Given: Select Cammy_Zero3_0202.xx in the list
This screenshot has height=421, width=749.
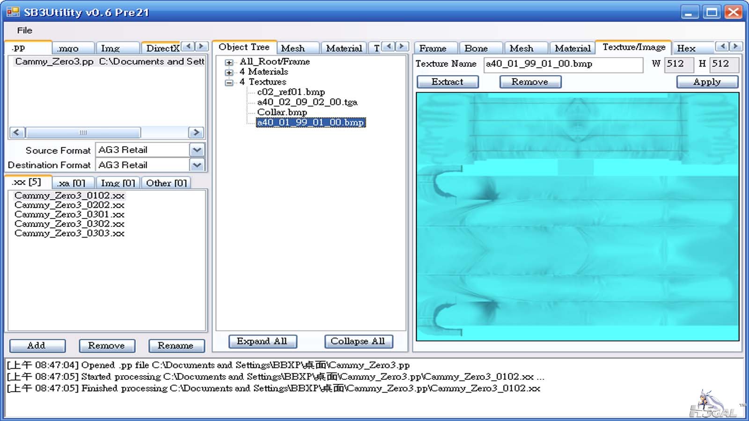Looking at the screenshot, I should 69,205.
